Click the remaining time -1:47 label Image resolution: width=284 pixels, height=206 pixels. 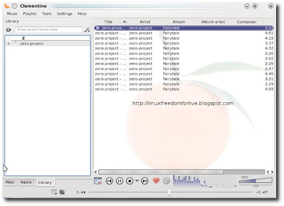pos(261,192)
